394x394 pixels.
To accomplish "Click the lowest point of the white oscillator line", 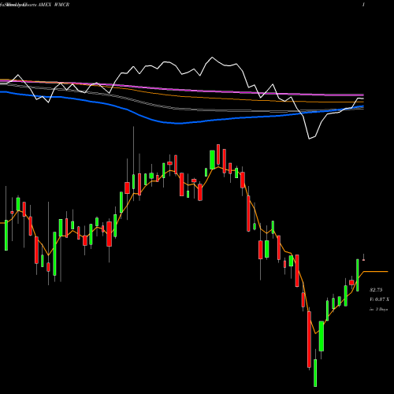I will 309,139.
